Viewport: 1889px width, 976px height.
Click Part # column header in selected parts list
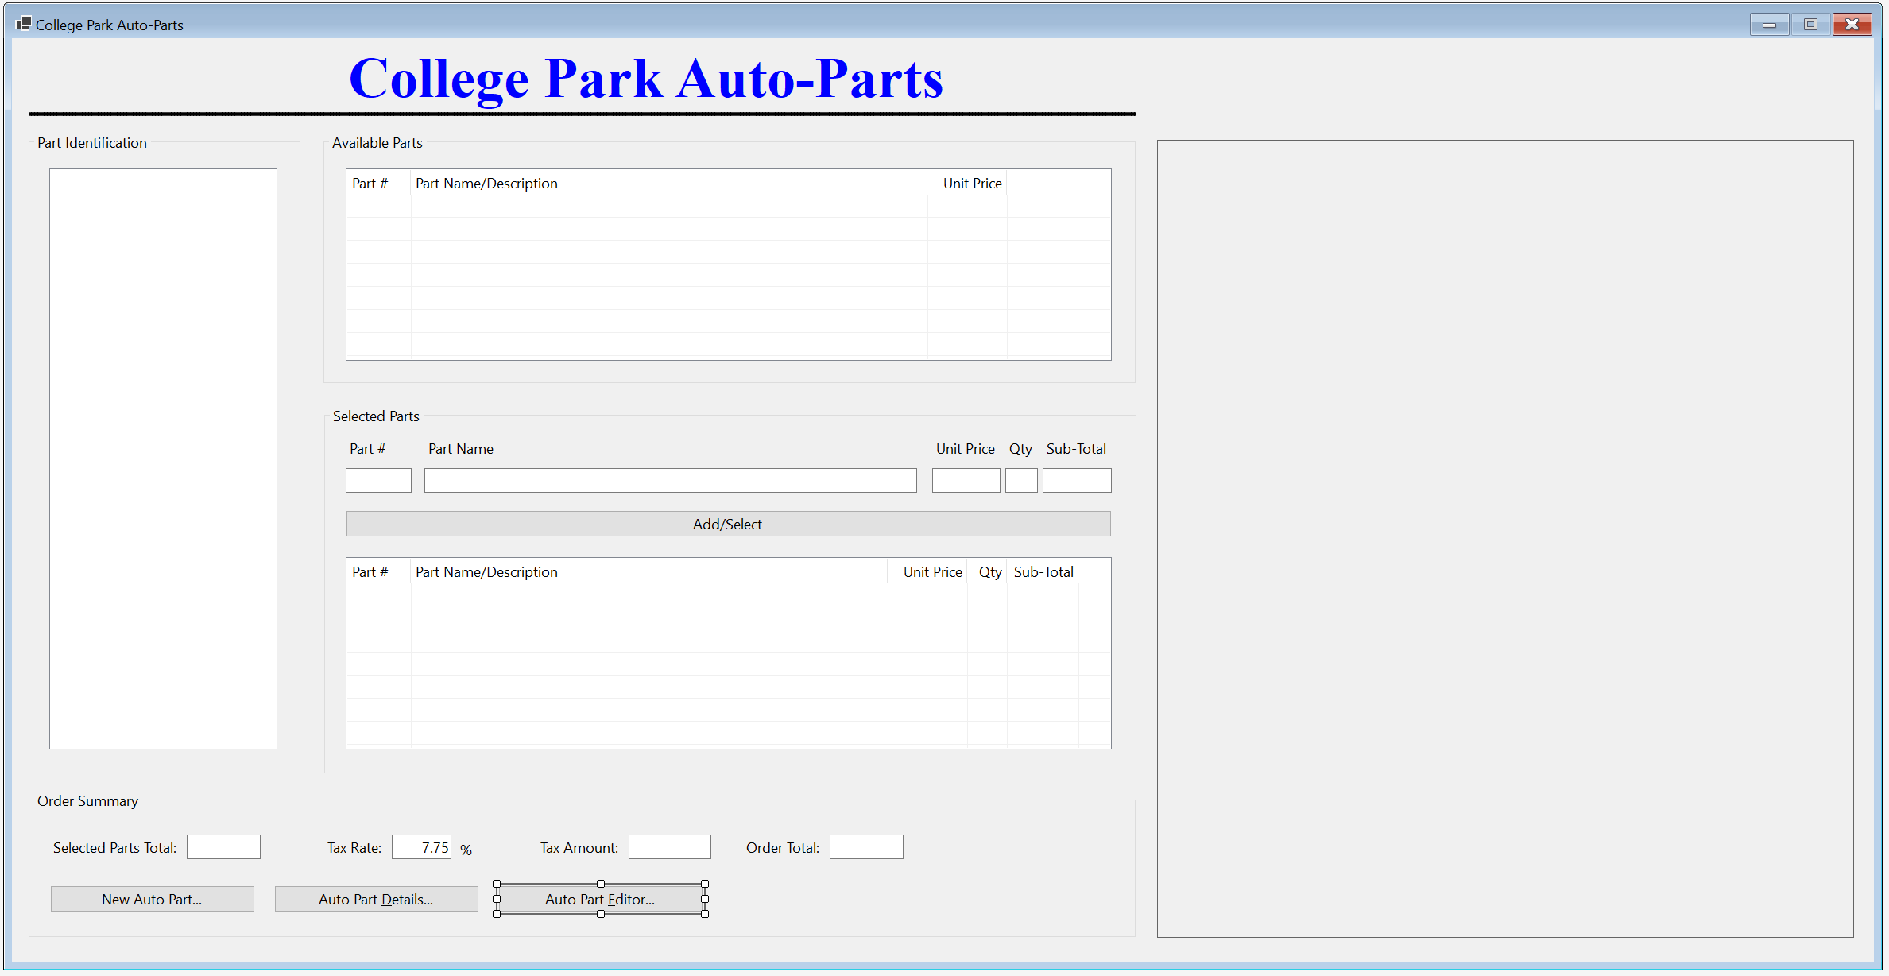378,572
